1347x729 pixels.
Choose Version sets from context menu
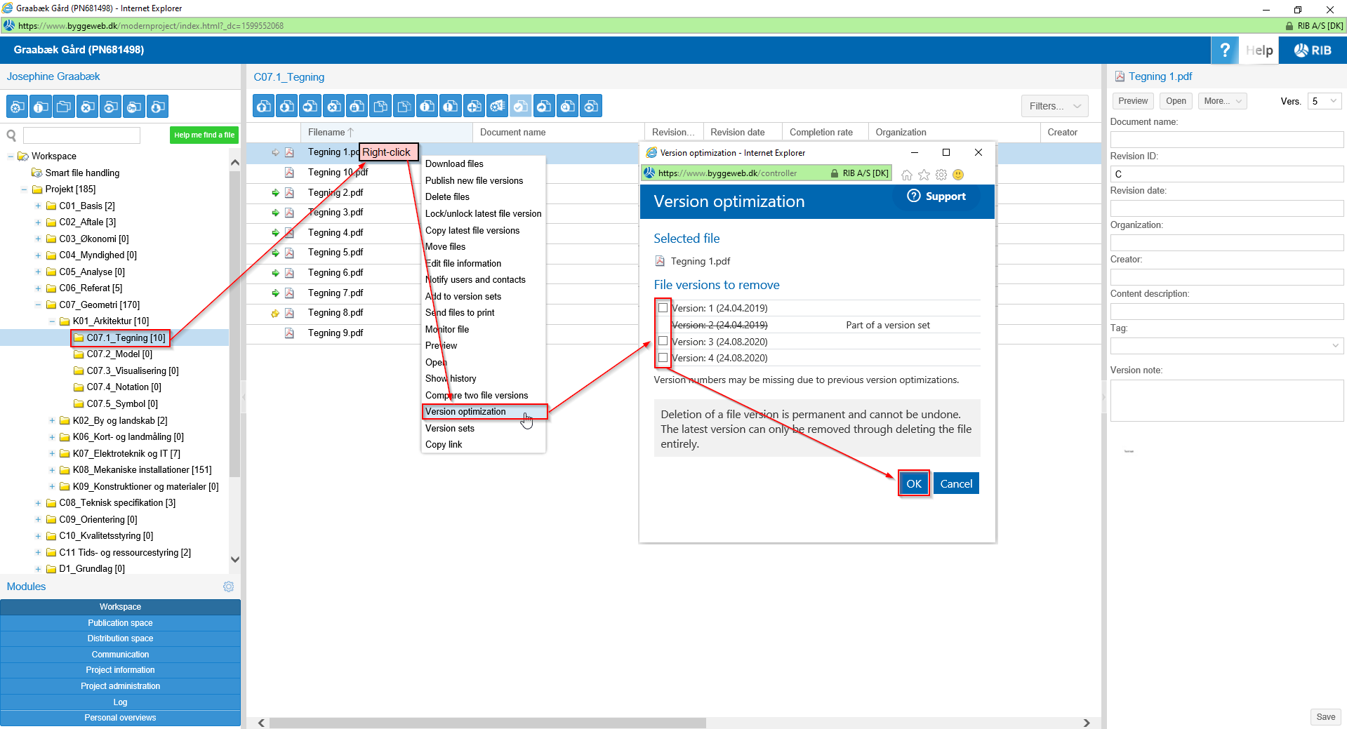tap(449, 428)
